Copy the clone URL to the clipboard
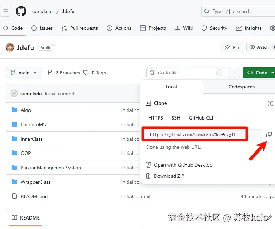The image size is (275, 229). 269,135
